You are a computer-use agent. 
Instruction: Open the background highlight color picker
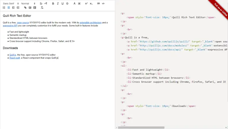[x=79, y=4]
